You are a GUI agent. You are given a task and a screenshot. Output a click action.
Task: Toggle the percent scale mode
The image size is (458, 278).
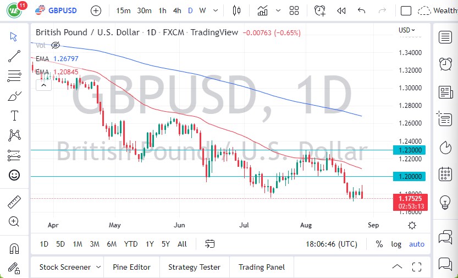(x=379, y=244)
